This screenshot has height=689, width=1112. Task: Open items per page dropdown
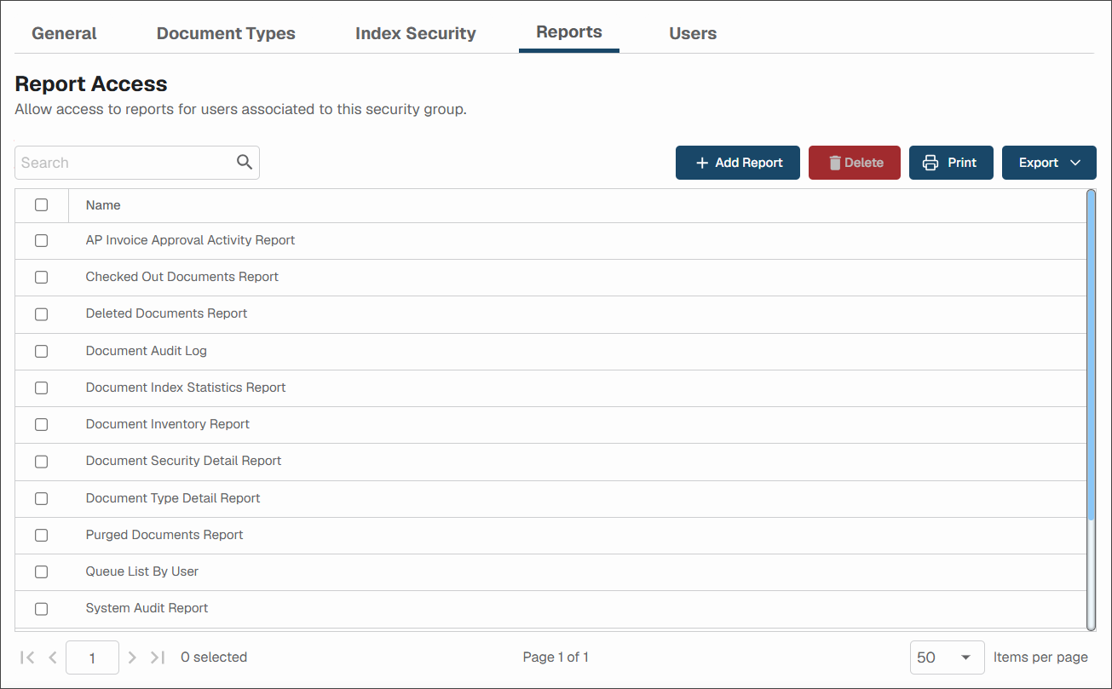[947, 657]
